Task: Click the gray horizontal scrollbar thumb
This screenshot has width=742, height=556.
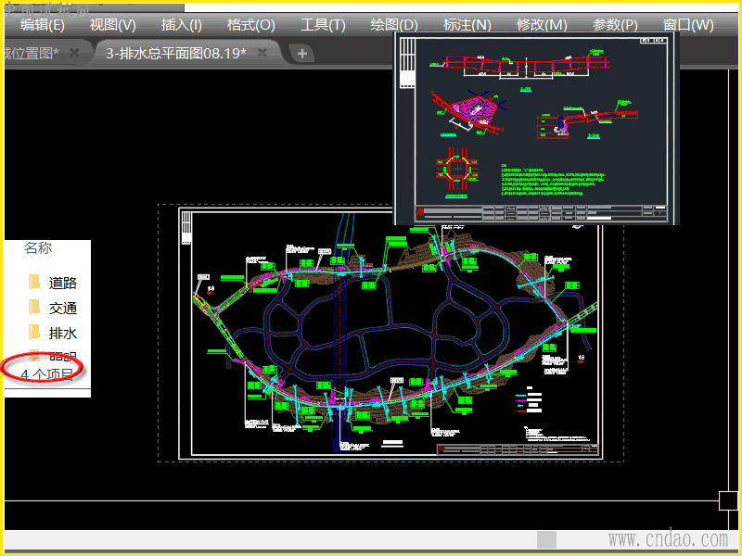Action: tap(546, 539)
